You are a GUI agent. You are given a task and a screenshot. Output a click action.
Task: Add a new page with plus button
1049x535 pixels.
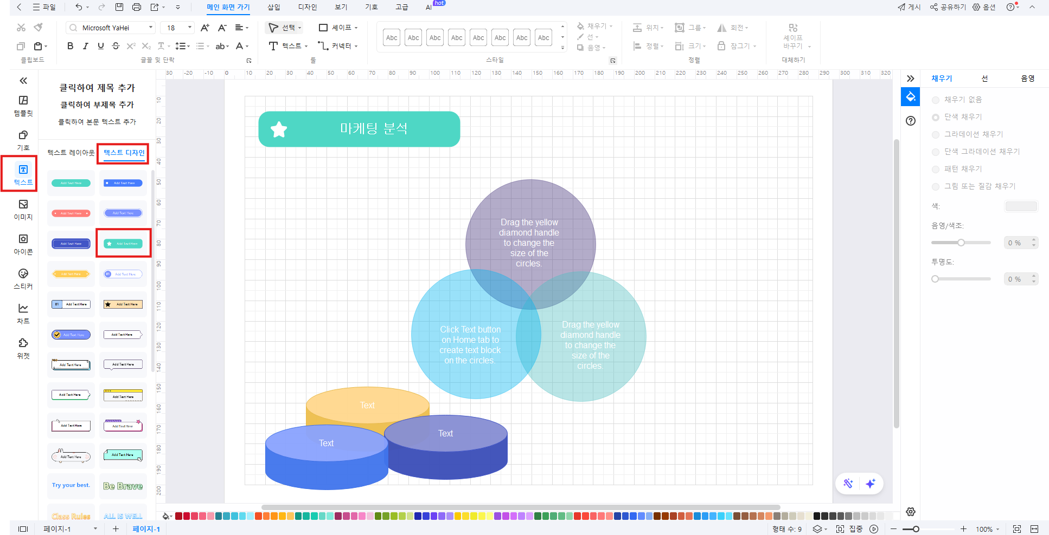[x=116, y=529]
